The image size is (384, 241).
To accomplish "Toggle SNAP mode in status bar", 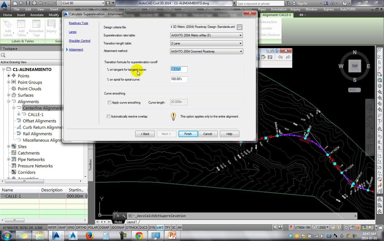I will point(62,228).
